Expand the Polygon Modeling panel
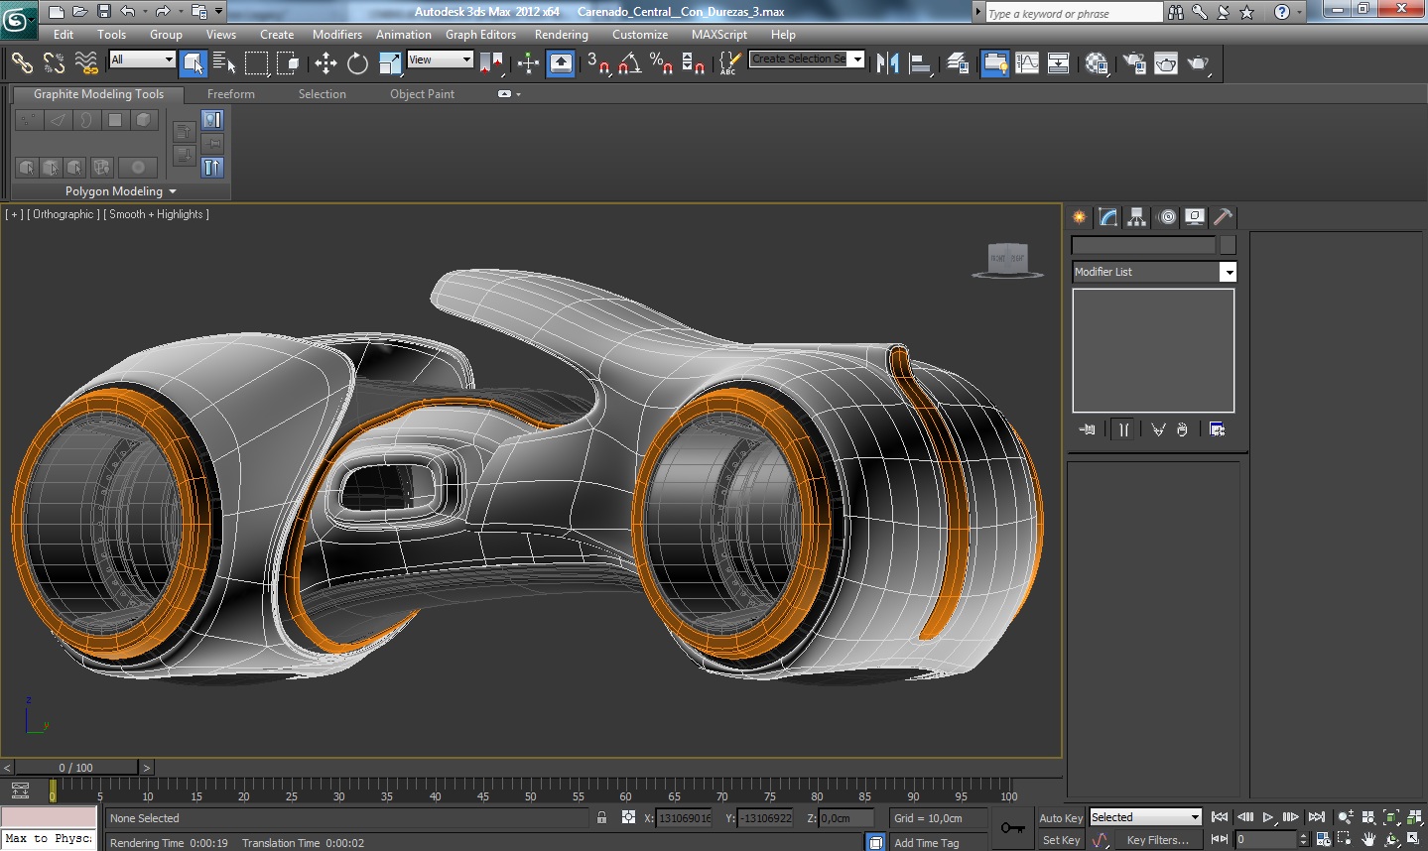Screen dimensions: 1428x851 click(120, 191)
